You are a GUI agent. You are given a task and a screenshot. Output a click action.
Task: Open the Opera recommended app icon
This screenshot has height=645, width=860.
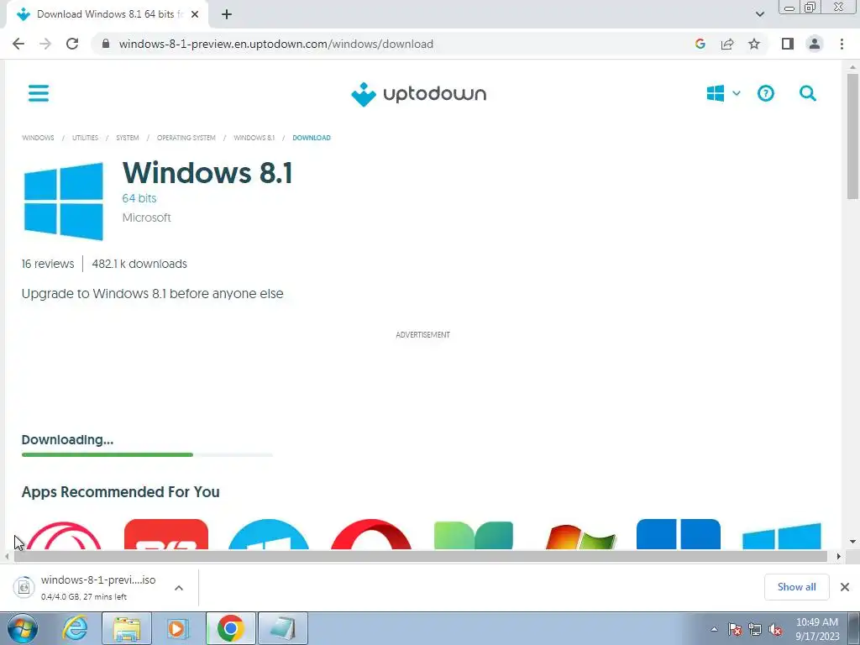(x=371, y=534)
